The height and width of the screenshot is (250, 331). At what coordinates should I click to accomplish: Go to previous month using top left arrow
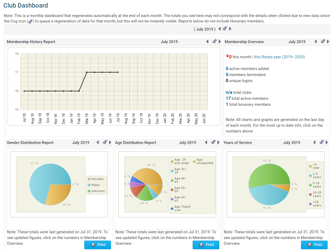click(219, 29)
